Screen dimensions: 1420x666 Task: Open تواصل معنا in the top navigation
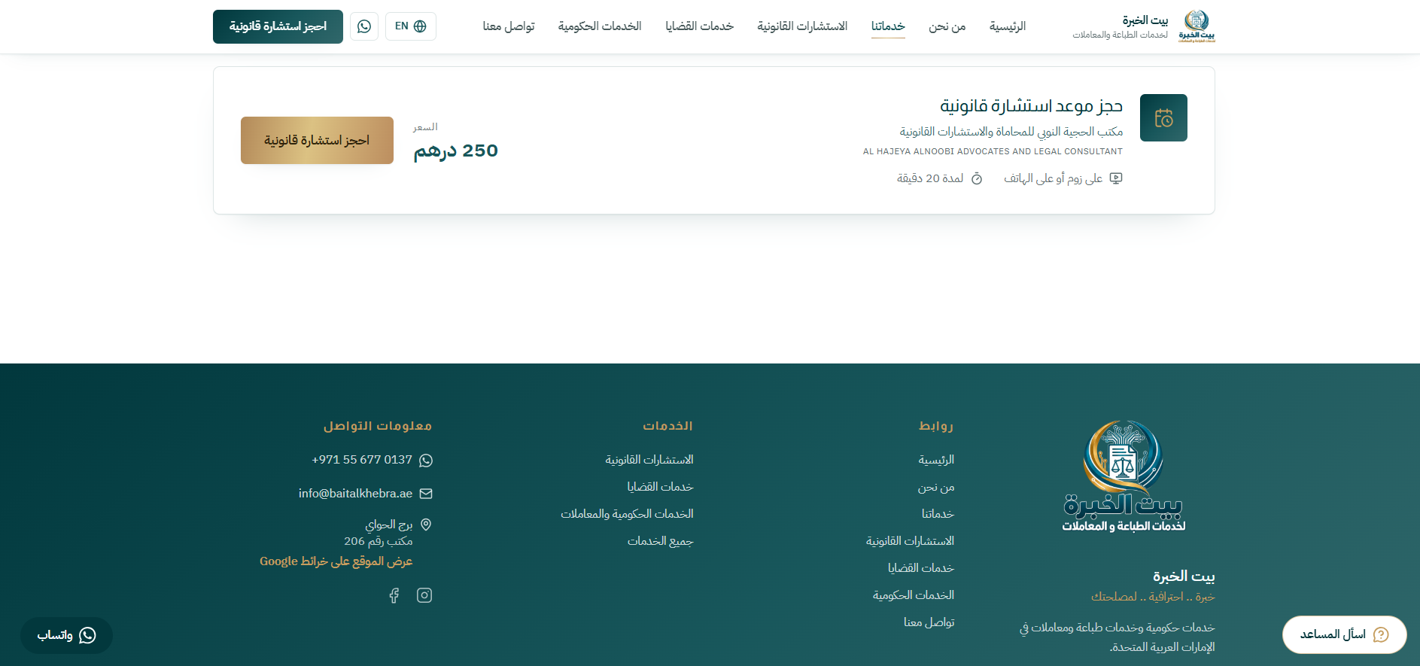509,26
